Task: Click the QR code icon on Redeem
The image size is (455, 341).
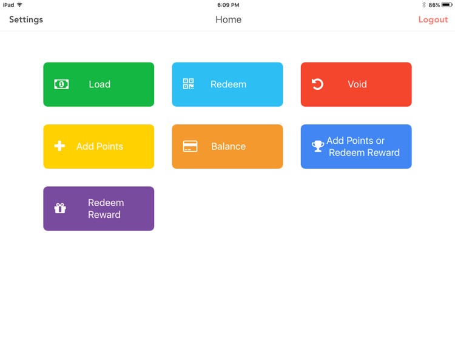Action: [x=188, y=84]
